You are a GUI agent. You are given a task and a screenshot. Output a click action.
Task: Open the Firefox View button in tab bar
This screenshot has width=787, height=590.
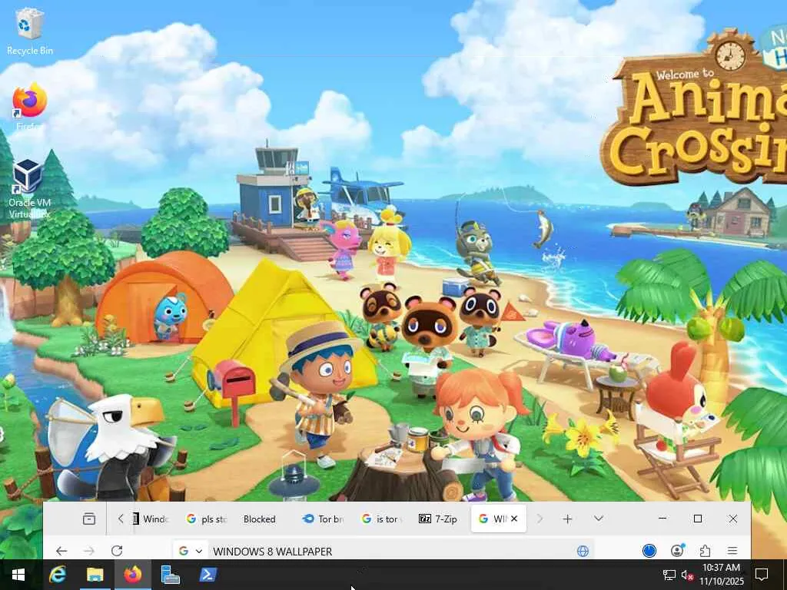pyautogui.click(x=89, y=519)
